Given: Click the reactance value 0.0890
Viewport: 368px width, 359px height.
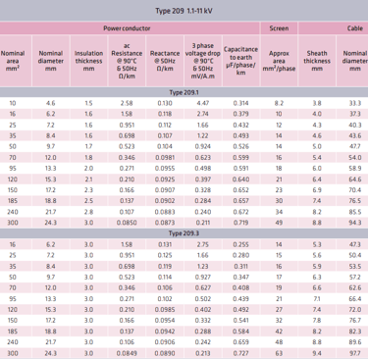Looking at the screenshot, I should (x=165, y=353).
